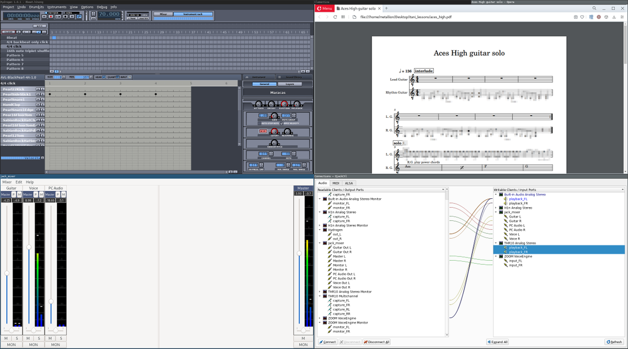
Task: Click the Opera speed dial grid icon
Action: [343, 17]
